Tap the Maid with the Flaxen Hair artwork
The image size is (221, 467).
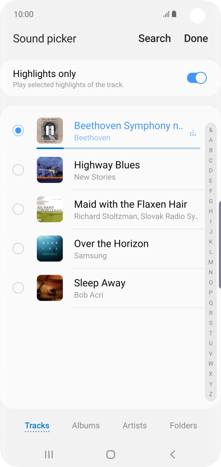(x=50, y=209)
